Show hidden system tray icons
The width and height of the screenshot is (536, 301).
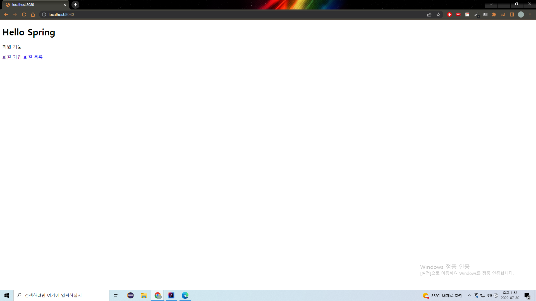coord(469,295)
